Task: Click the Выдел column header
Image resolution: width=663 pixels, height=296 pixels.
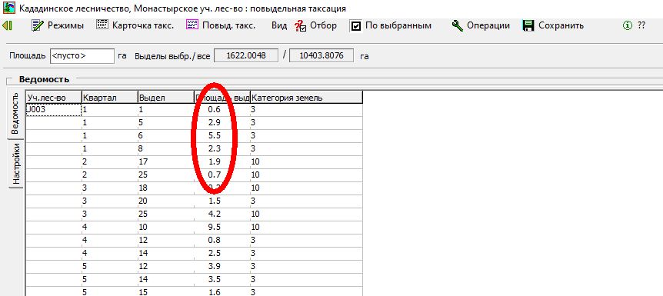Action: [166, 98]
